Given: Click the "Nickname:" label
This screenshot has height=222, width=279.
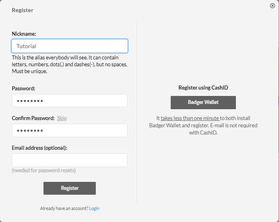Looking at the screenshot, I should tap(24, 34).
